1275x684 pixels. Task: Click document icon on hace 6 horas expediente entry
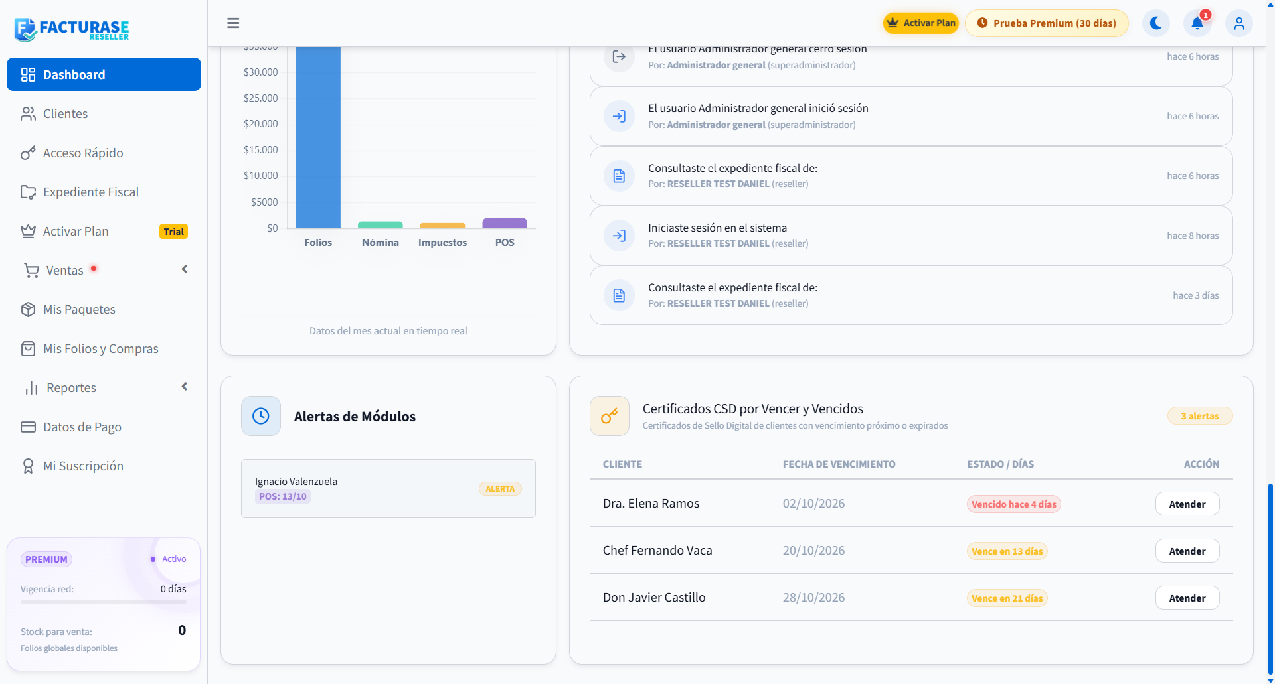pyautogui.click(x=619, y=176)
